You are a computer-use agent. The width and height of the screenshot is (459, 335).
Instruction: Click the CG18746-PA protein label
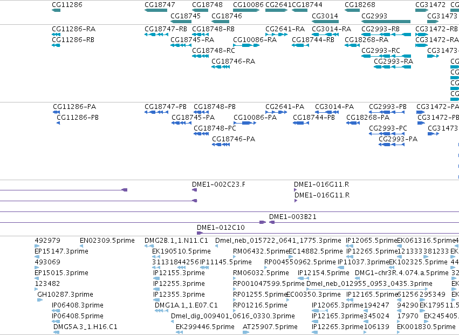coord(234,139)
